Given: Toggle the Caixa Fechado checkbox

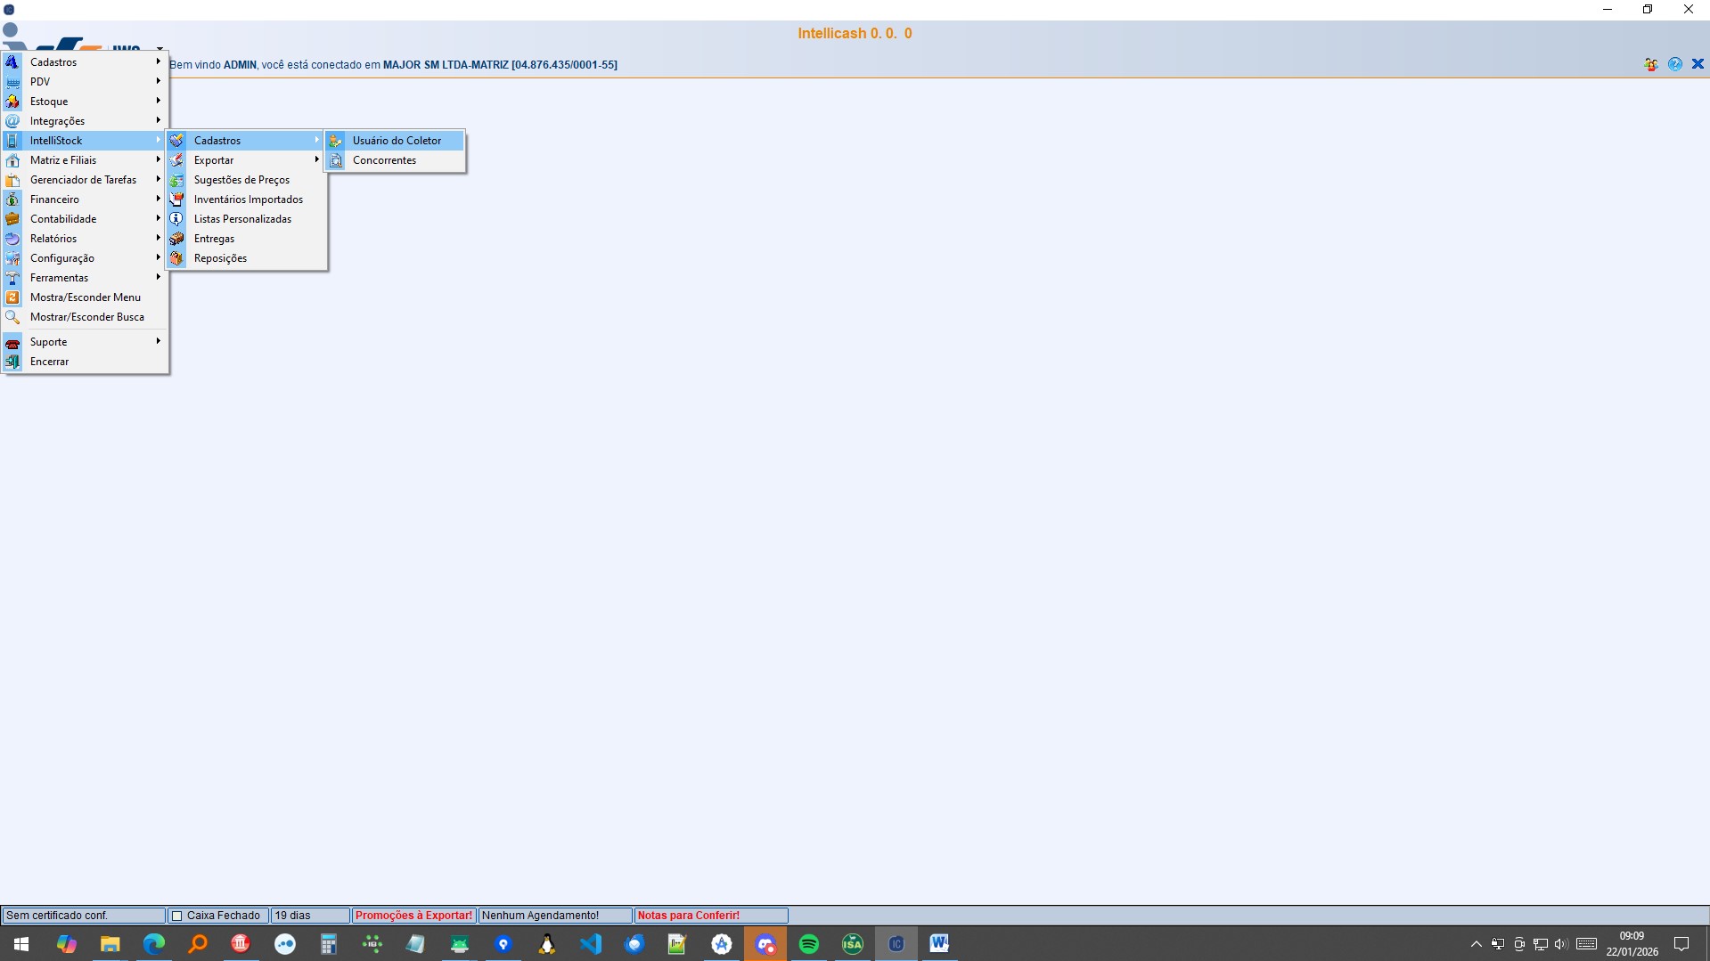Looking at the screenshot, I should click(x=176, y=916).
